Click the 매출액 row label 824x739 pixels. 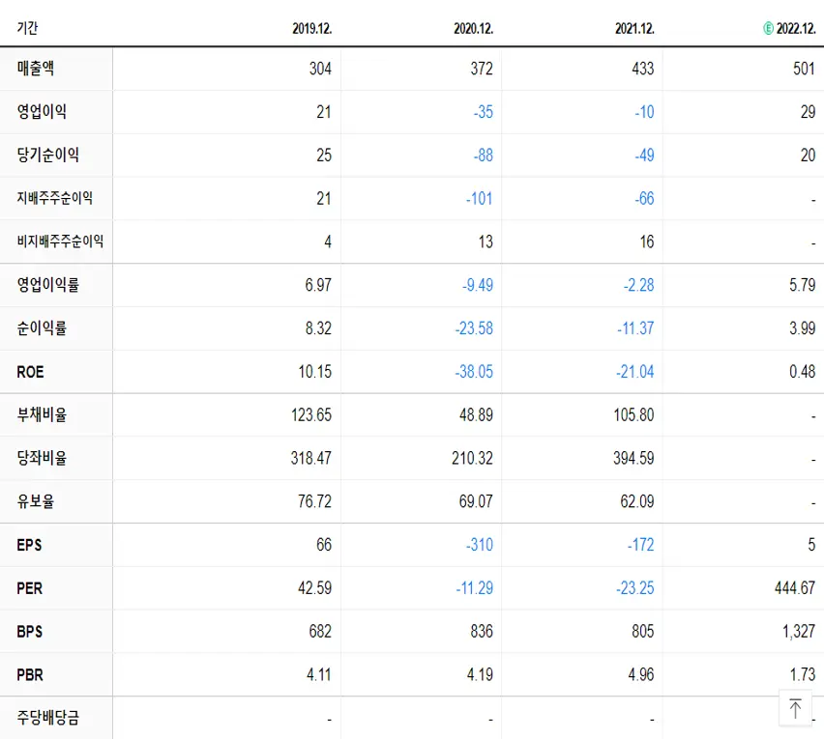[x=33, y=69]
